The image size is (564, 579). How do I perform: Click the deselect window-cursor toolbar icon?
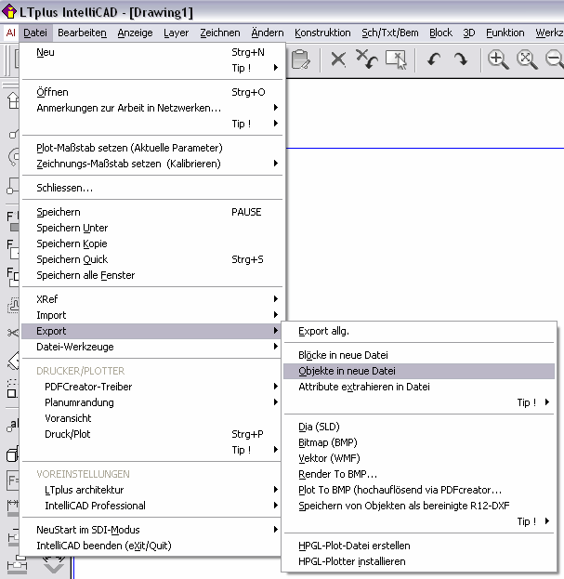(396, 59)
